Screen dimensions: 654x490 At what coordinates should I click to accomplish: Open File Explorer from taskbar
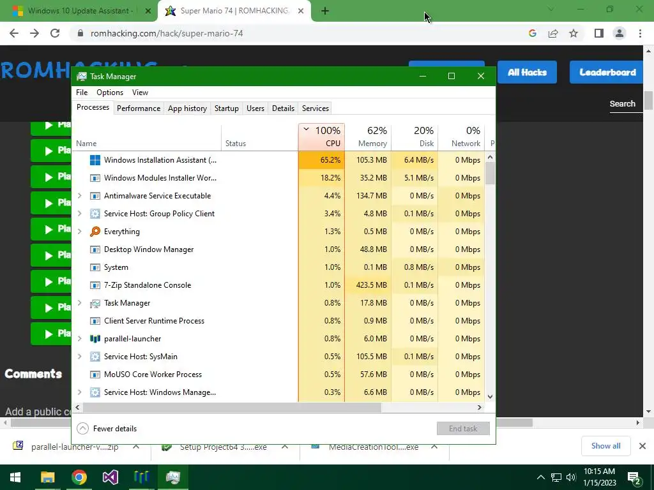(x=47, y=477)
